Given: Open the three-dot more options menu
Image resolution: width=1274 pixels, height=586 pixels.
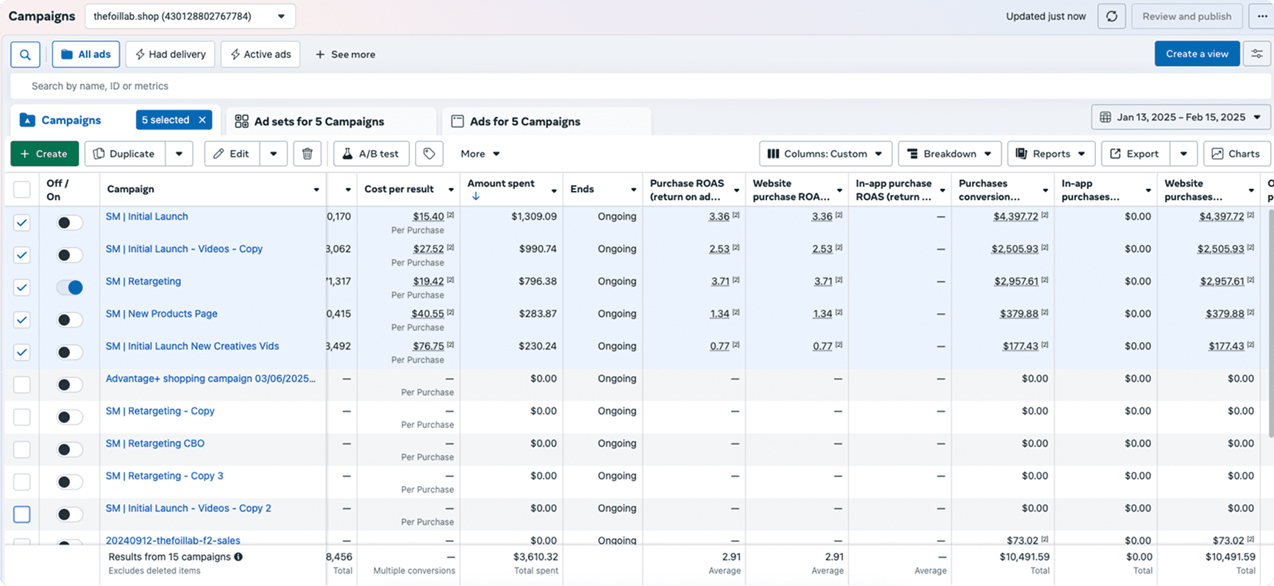Looking at the screenshot, I should coord(1262,16).
